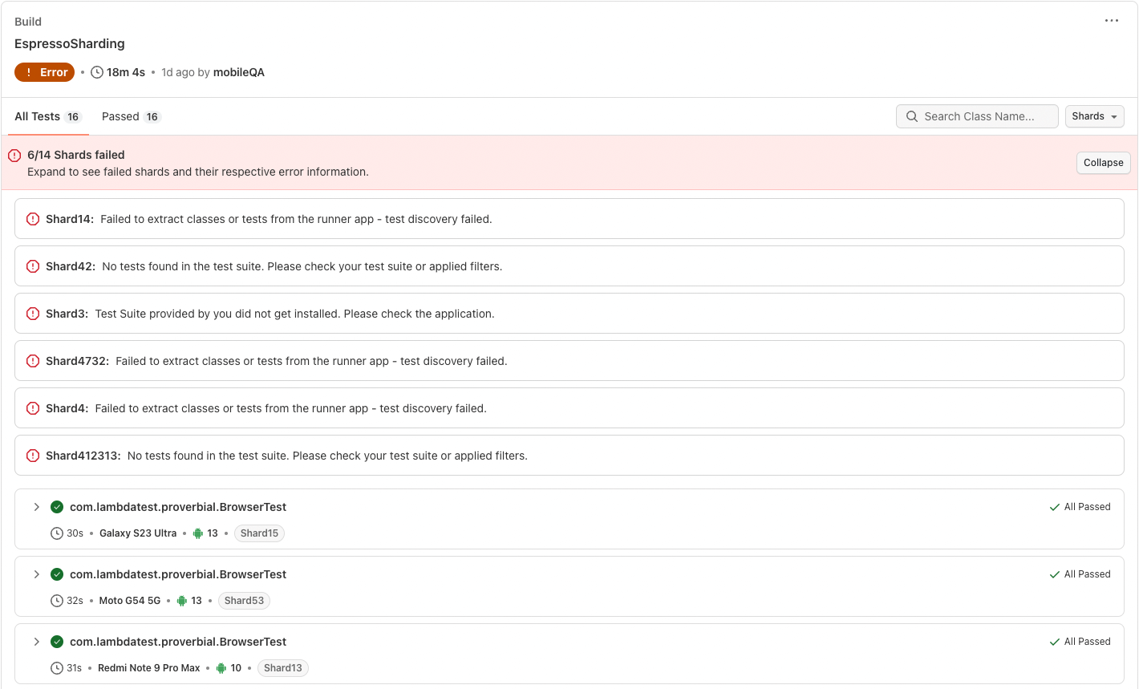Click the alert icon in shards failed banner
Screen dimensions: 1139x689
coord(14,156)
